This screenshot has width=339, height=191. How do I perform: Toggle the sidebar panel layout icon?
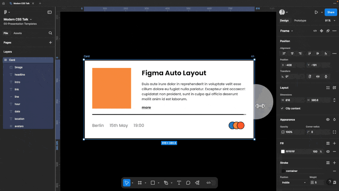coord(50,12)
